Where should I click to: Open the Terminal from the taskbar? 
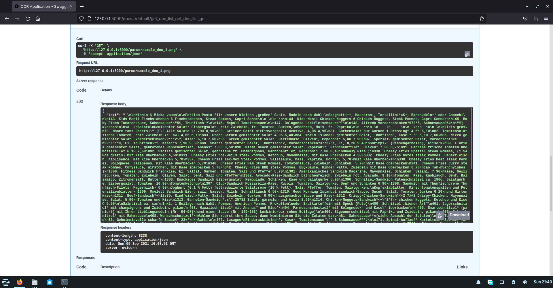click(65, 282)
